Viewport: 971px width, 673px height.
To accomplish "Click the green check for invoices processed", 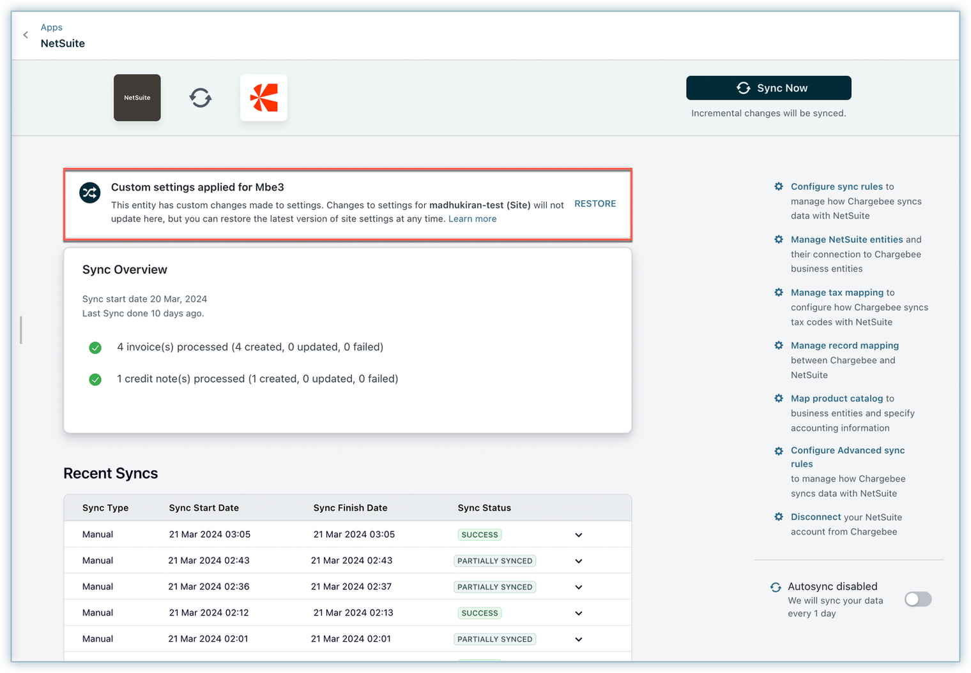I will [95, 348].
